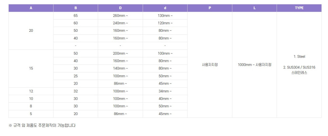This screenshot has width=328, height=136.
Task: Click the column A header cell
Action: 31,8
